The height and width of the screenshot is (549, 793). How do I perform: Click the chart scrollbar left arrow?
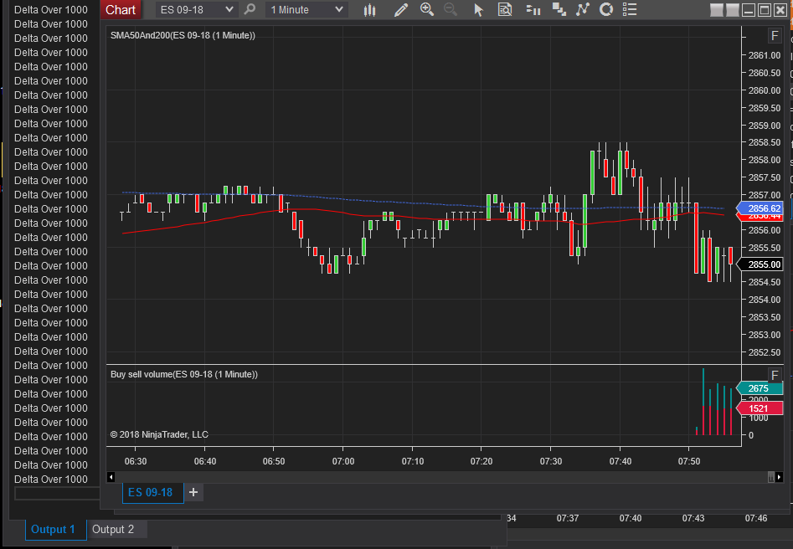coord(111,477)
